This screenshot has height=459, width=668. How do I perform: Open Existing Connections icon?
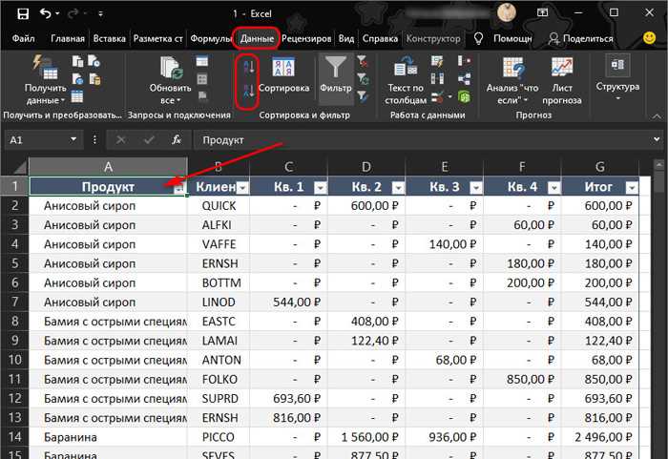94,79
